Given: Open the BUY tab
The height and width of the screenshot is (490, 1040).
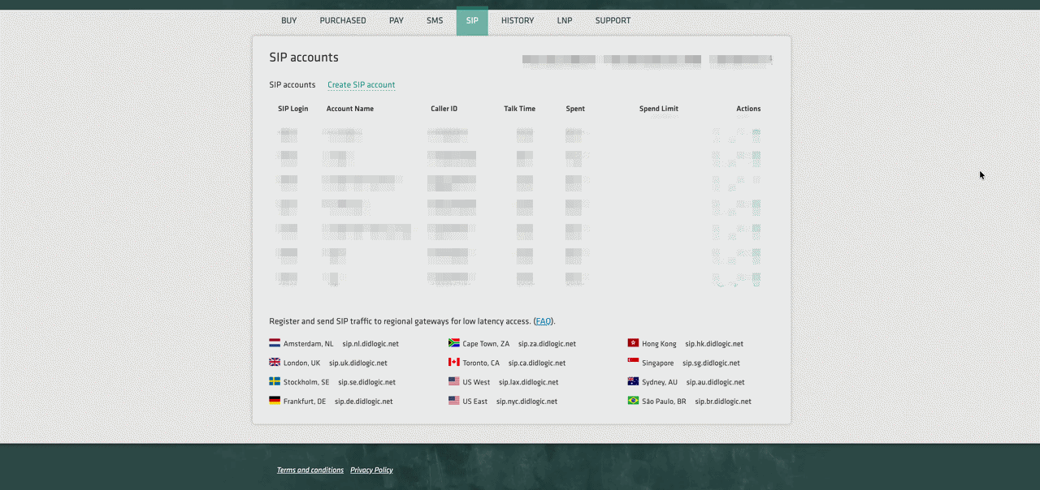Looking at the screenshot, I should tap(289, 20).
